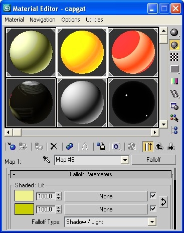Click the sample slots scroll right arrow
Viewport: 184px width, 233px height.
155,133
